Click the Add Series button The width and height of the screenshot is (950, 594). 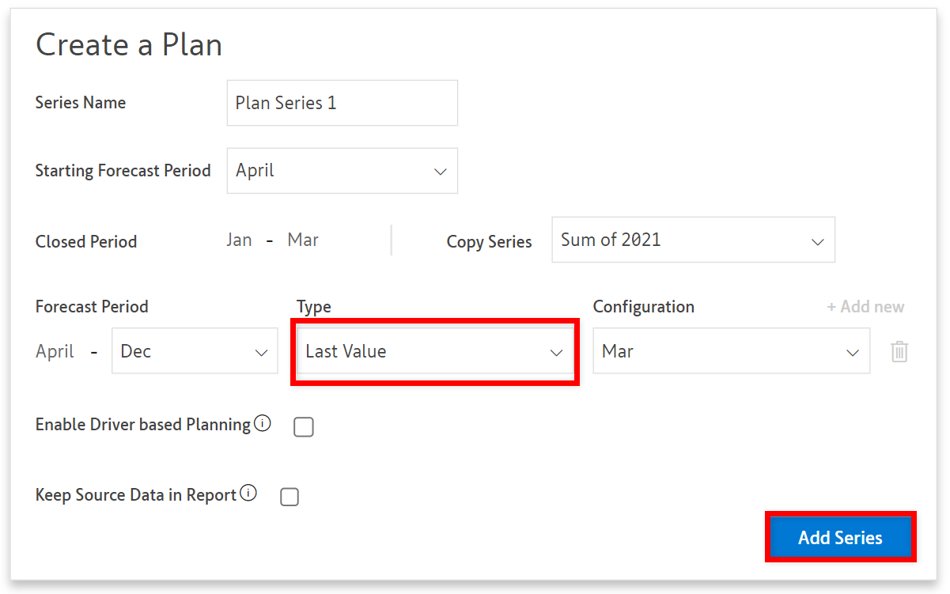click(840, 538)
